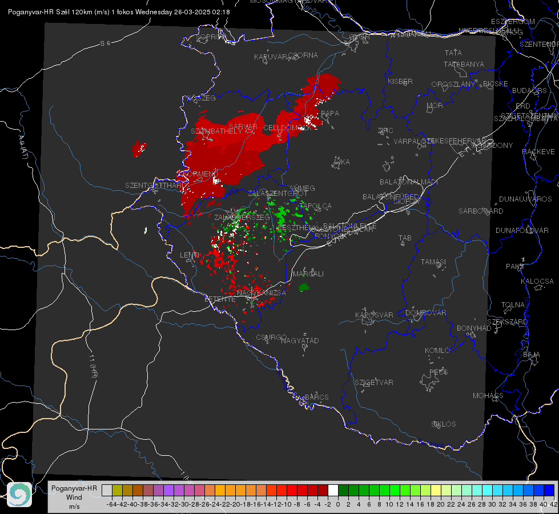Click the OROSZLANY city label
This screenshot has height=514, width=559.
pos(453,84)
